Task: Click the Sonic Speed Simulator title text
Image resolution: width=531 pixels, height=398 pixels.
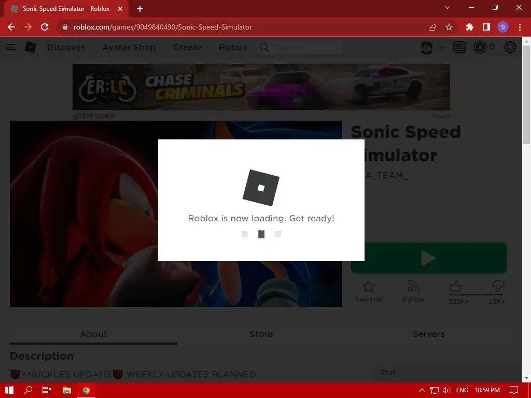Action: click(406, 144)
